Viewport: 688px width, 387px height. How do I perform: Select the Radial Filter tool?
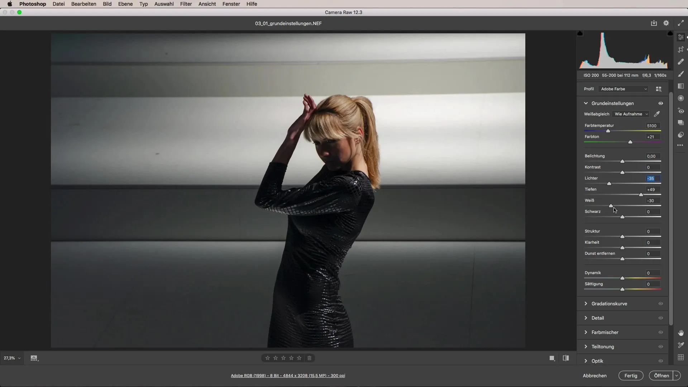tap(681, 98)
